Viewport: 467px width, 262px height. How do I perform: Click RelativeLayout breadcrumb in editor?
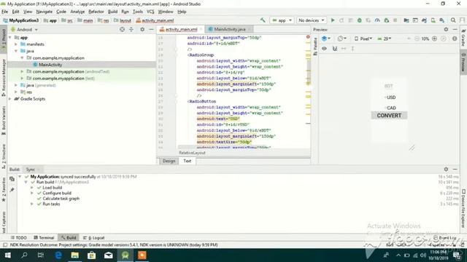192,153
